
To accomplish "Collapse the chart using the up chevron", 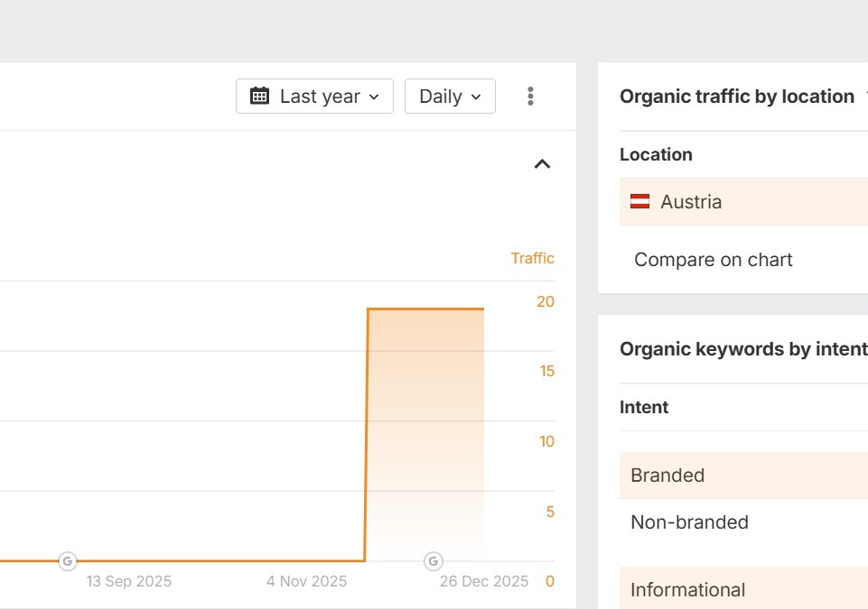I will point(542,164).
